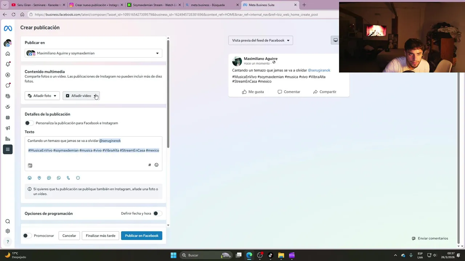Open the weather widget showing 17°C

[x=15, y=255]
